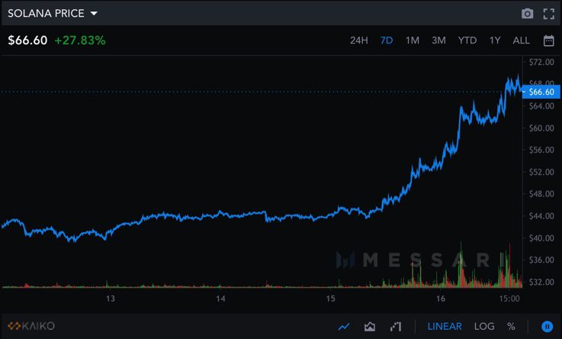Select the line chart type icon
Image resolution: width=562 pixels, height=339 pixels.
point(344,326)
